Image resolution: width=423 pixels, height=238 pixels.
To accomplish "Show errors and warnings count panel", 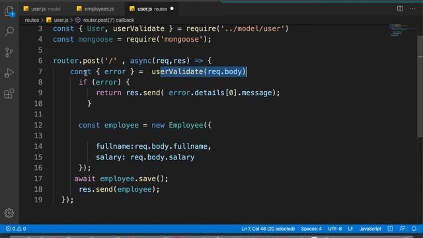I will 16,229.
